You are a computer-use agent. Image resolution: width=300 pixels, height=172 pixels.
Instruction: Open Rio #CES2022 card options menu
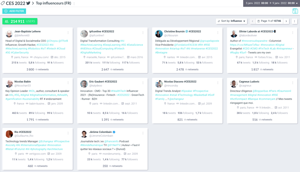click(x=68, y=133)
